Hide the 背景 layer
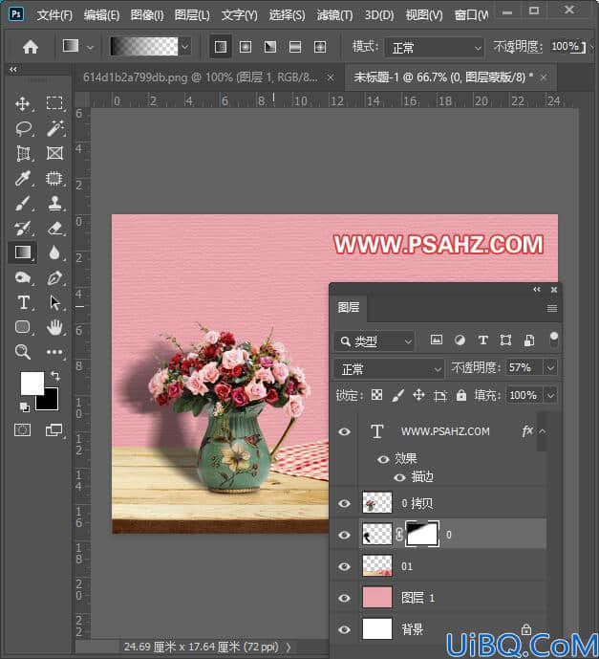Screen dimensions: 599x659 point(344,629)
